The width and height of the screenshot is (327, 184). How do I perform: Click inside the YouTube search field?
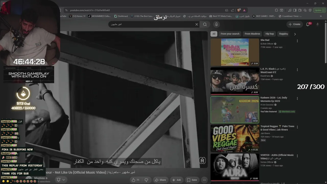coord(152,24)
